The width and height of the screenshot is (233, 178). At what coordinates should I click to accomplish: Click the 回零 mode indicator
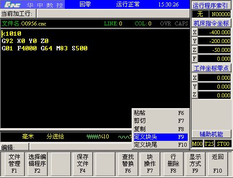85,4
